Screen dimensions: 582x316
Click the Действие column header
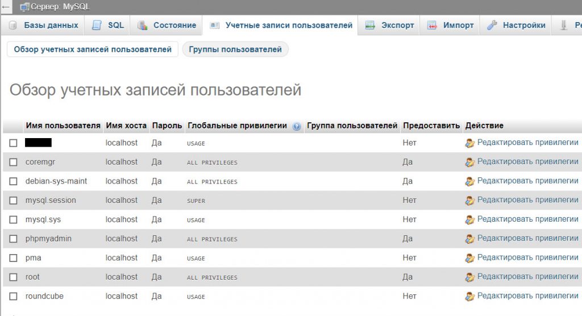pos(484,126)
